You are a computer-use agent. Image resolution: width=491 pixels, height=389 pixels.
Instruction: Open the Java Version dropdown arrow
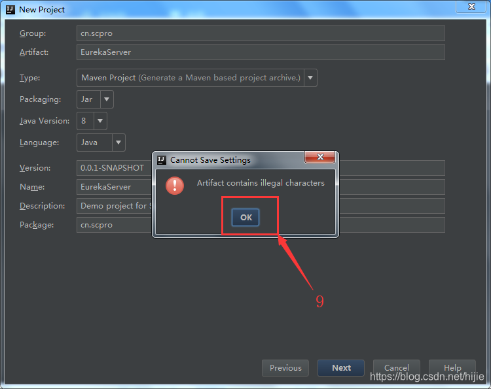[x=100, y=121]
